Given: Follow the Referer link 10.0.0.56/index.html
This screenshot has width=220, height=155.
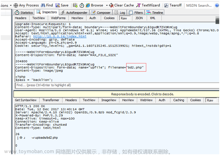Looking at the screenshot, I should tap(60, 37).
